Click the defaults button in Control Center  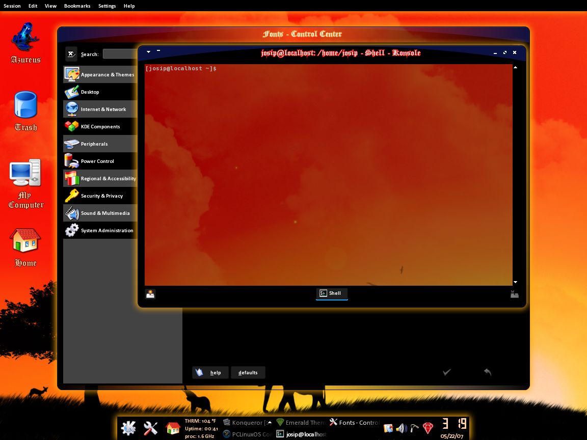pos(248,372)
